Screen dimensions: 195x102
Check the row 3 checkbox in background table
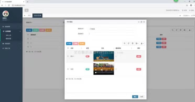click(28, 47)
